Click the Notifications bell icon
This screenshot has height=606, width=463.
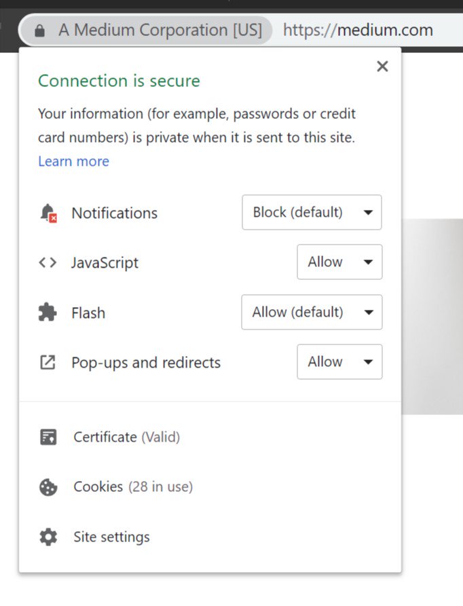(48, 213)
